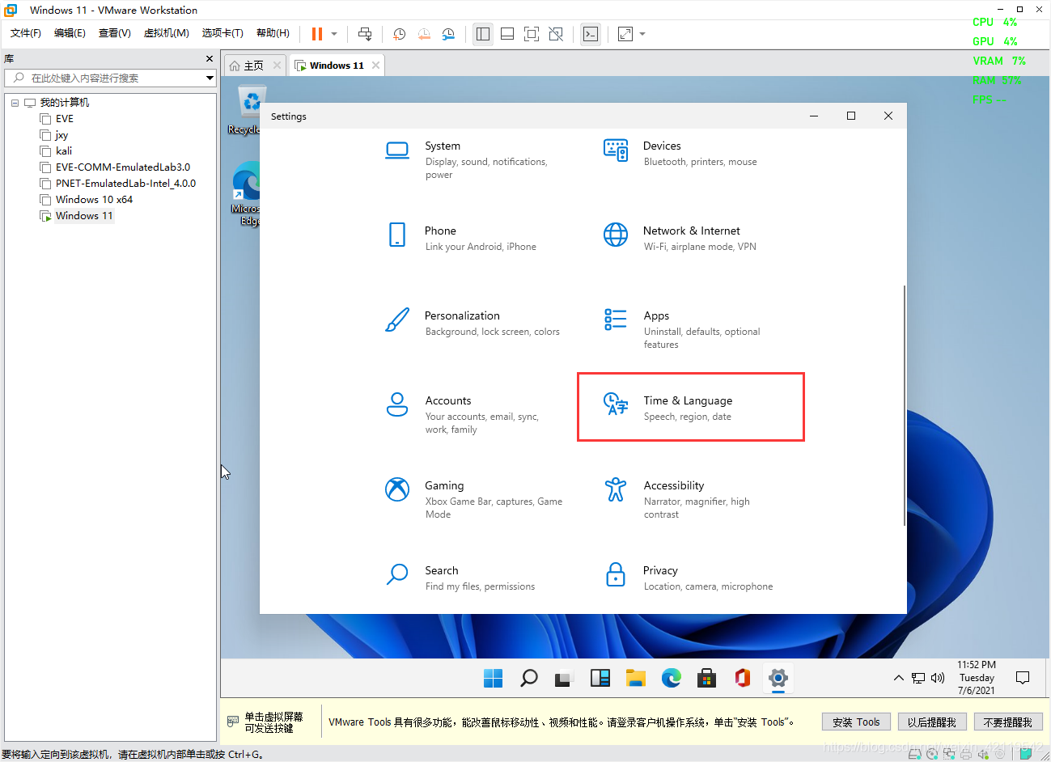Click the 安装 Tools button
Viewport: 1051px width, 762px height.
(856, 722)
